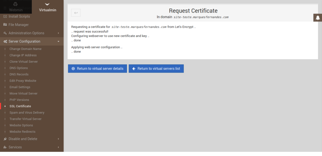Viewport: 322px width, 156px height.
Task: Click the notification bell icon
Action: (x=318, y=18)
